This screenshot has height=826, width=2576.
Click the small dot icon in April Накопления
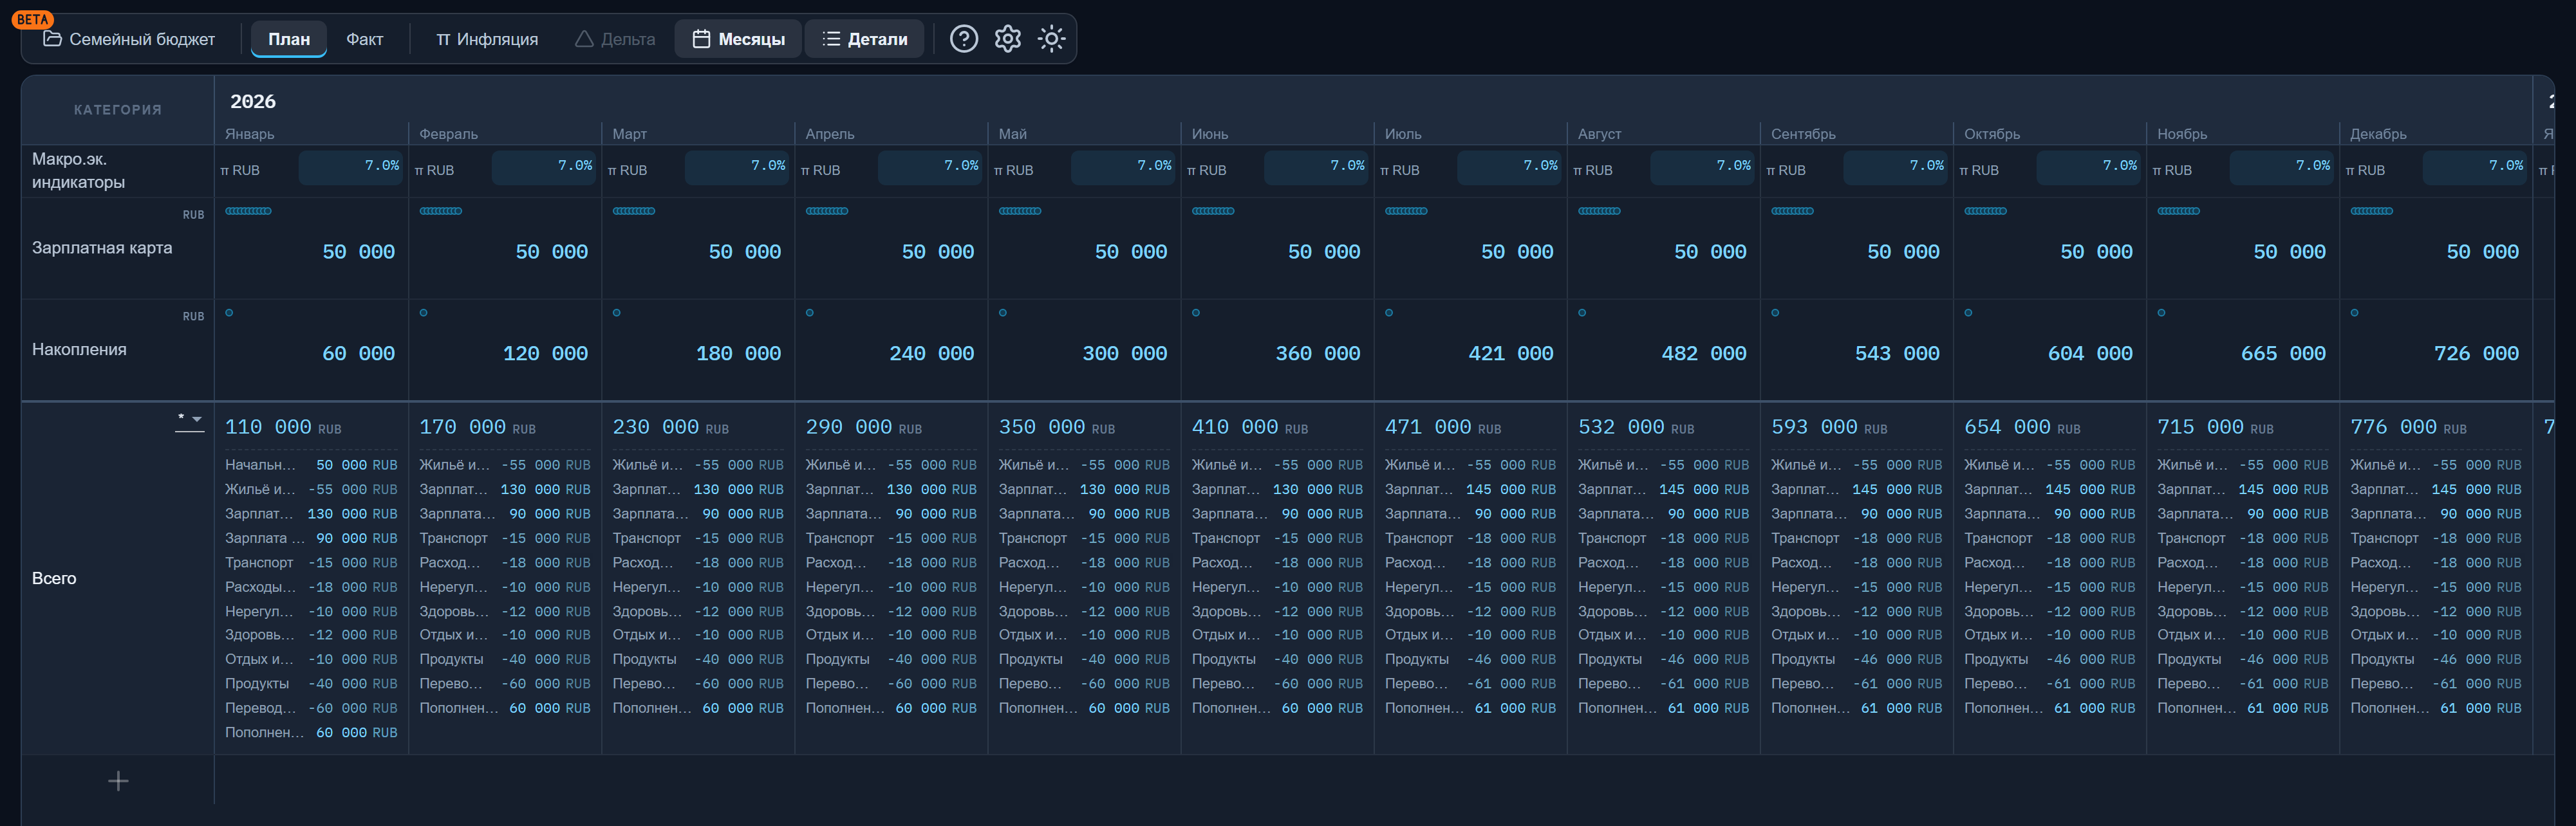point(809,313)
